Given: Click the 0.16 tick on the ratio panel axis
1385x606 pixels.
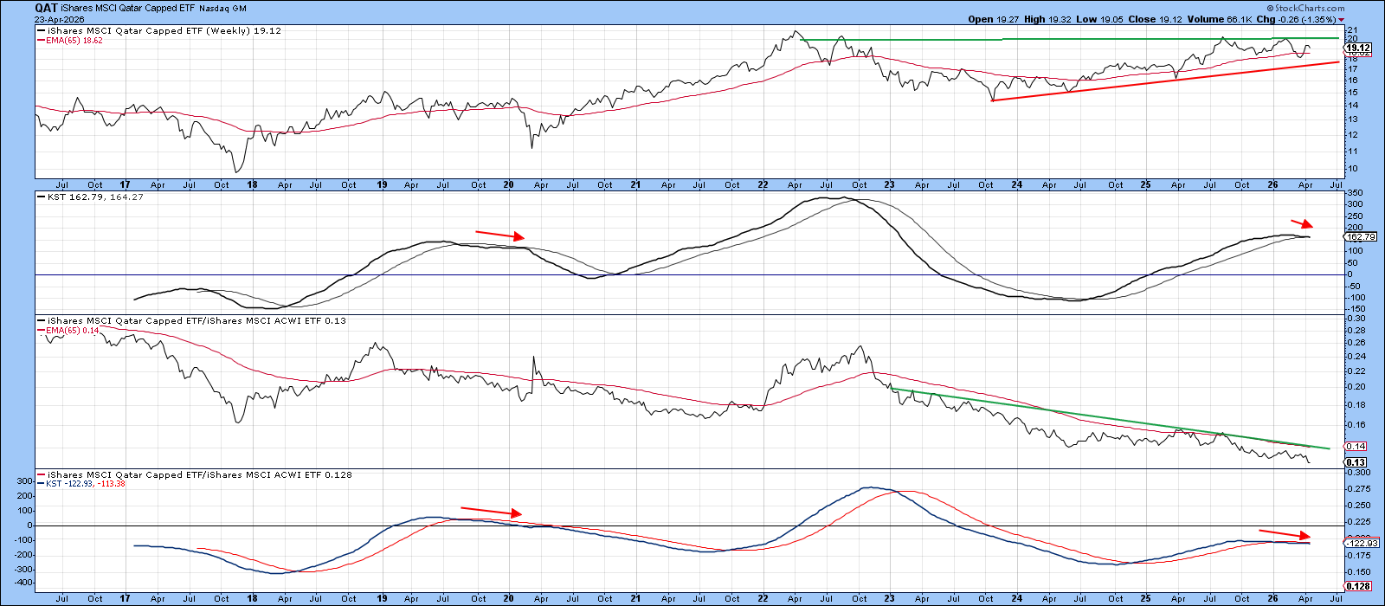Looking at the screenshot, I should tap(1355, 425).
